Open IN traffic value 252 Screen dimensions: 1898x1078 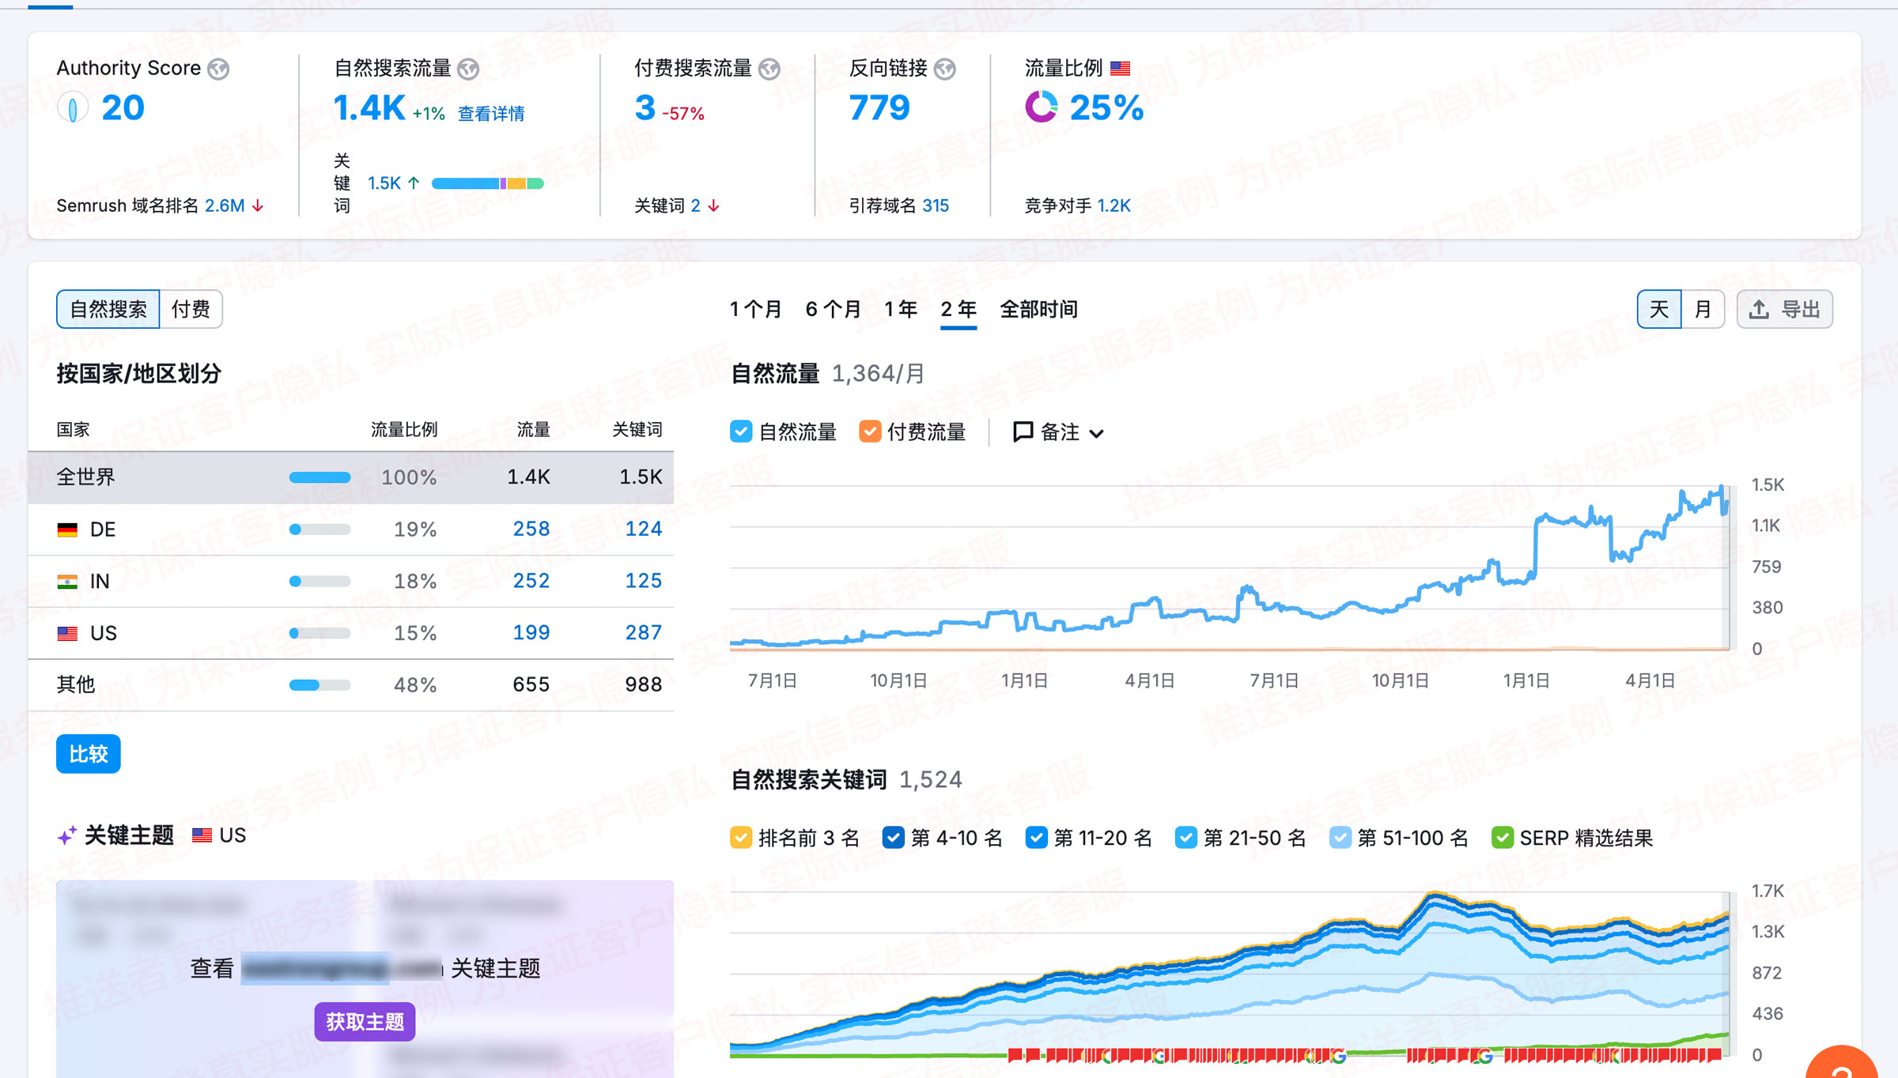531,581
